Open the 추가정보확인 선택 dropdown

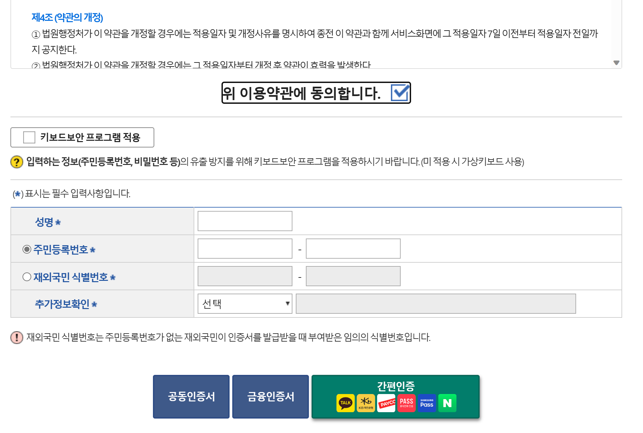[x=245, y=304]
